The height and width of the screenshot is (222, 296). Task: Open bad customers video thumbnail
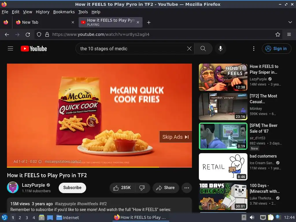(223, 167)
